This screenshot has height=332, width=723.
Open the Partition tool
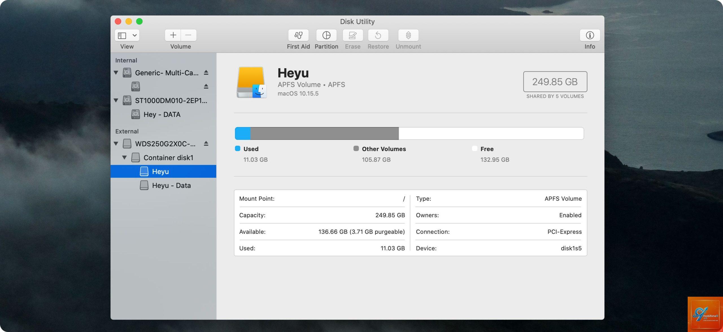(326, 35)
